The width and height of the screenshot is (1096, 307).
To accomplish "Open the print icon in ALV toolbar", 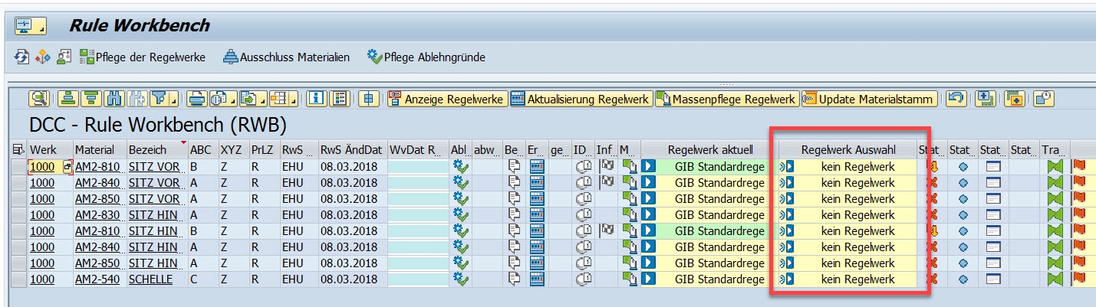I will 197,99.
